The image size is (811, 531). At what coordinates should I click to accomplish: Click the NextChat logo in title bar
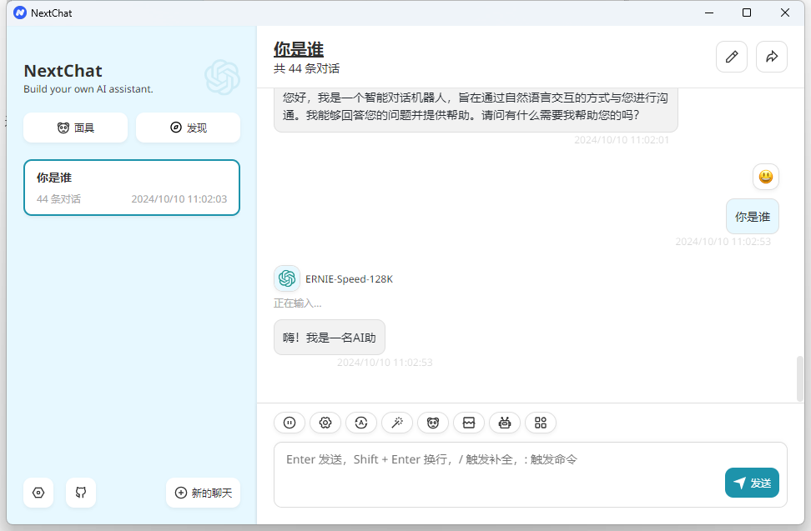point(20,13)
